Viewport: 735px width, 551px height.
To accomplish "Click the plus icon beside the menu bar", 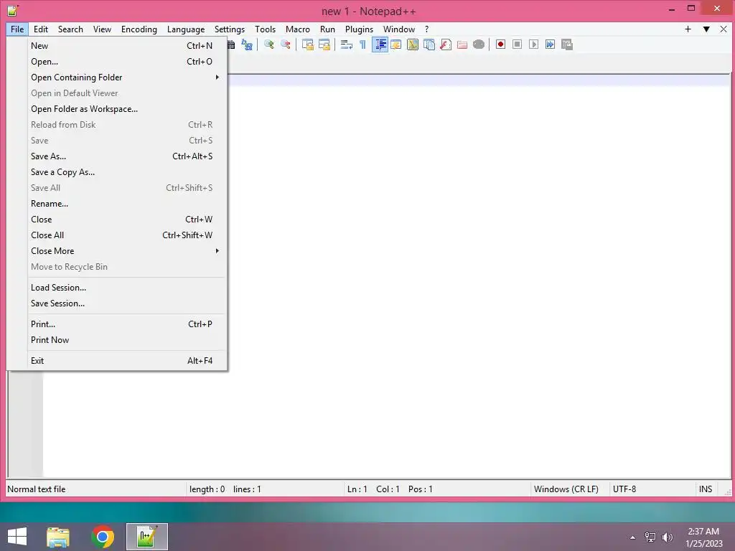I will coord(688,29).
